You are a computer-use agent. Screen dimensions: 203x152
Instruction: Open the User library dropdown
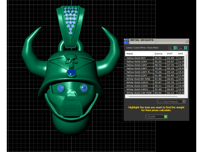(182, 48)
